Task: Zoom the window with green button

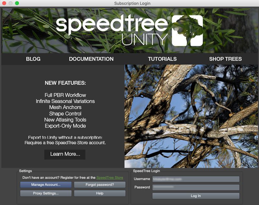Action: pyautogui.click(x=17, y=3)
